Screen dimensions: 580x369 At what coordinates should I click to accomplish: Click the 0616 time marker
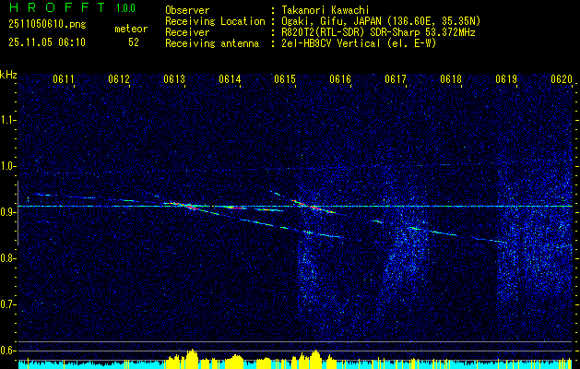(340, 79)
